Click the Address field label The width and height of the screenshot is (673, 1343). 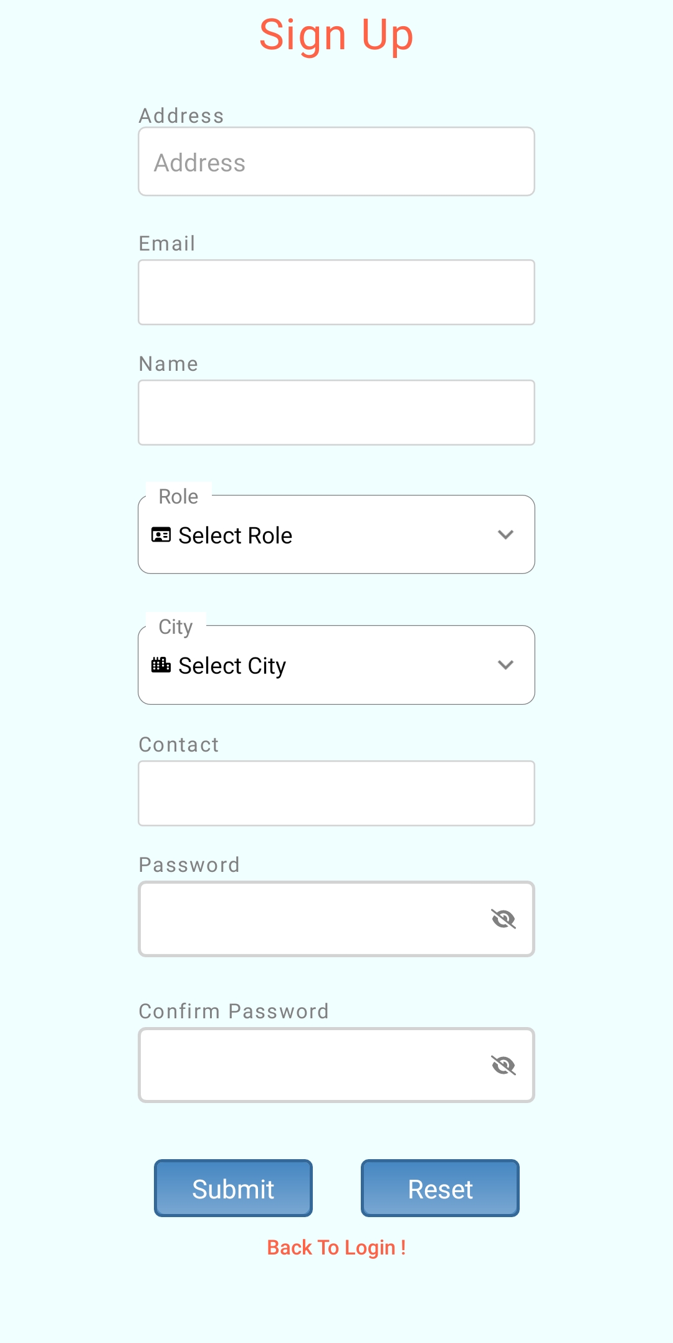pyautogui.click(x=181, y=115)
